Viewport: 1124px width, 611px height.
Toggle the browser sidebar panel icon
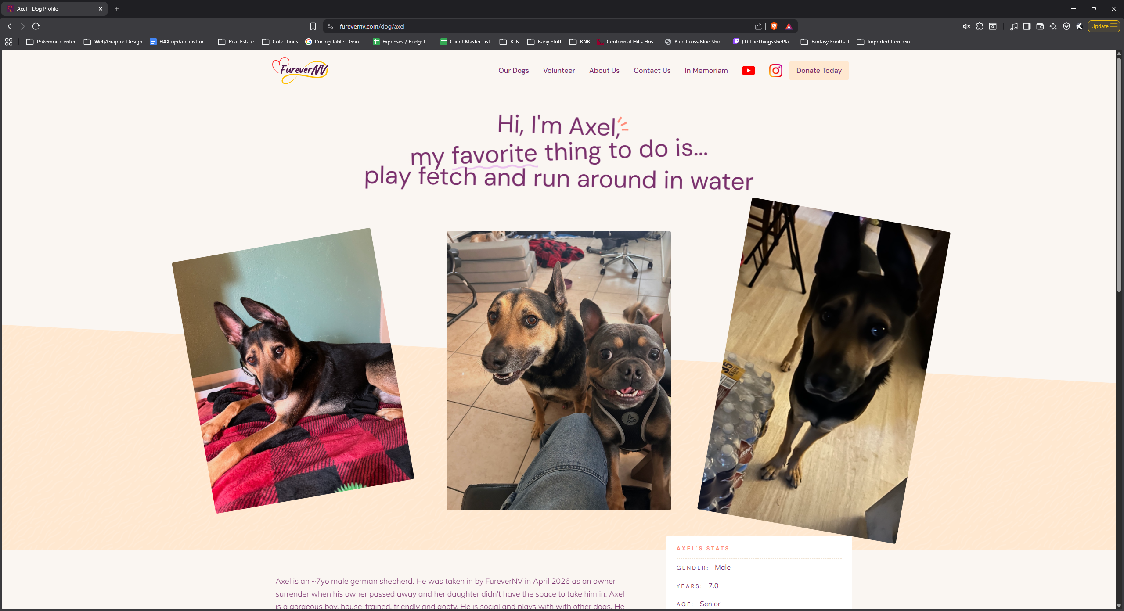pos(1027,26)
